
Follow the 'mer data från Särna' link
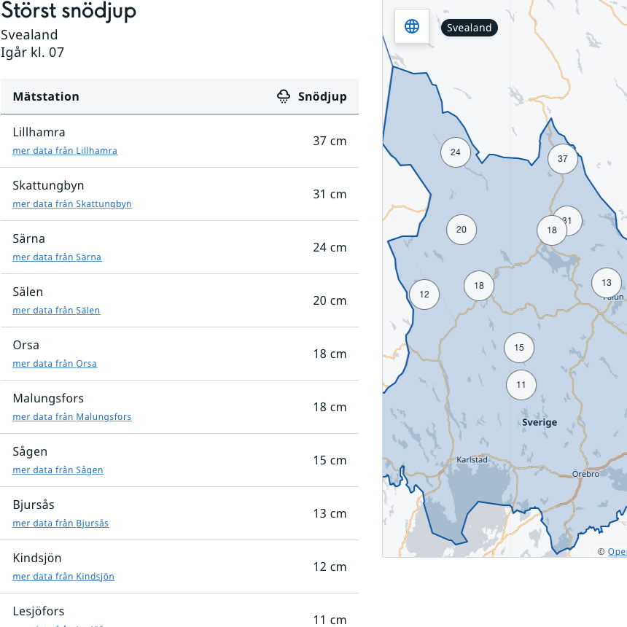(x=57, y=257)
